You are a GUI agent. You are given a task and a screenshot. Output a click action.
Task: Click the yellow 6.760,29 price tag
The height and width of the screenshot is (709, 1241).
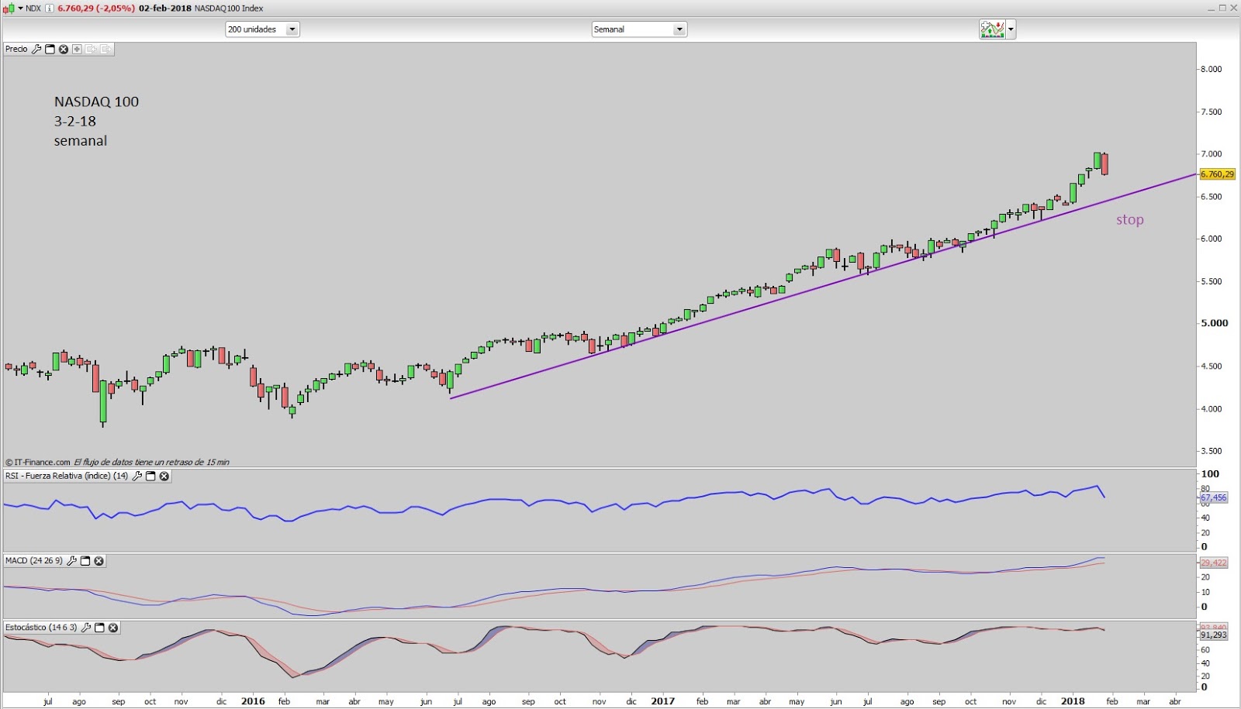(1217, 174)
